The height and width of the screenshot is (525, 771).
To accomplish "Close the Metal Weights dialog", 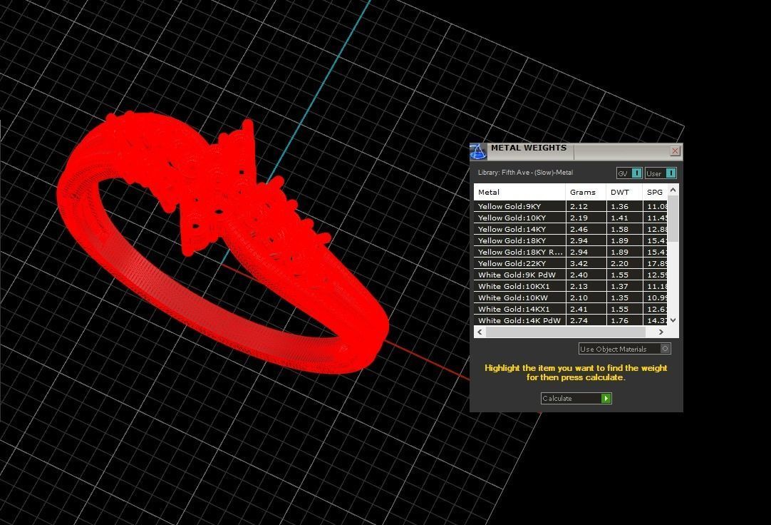I will coord(675,151).
